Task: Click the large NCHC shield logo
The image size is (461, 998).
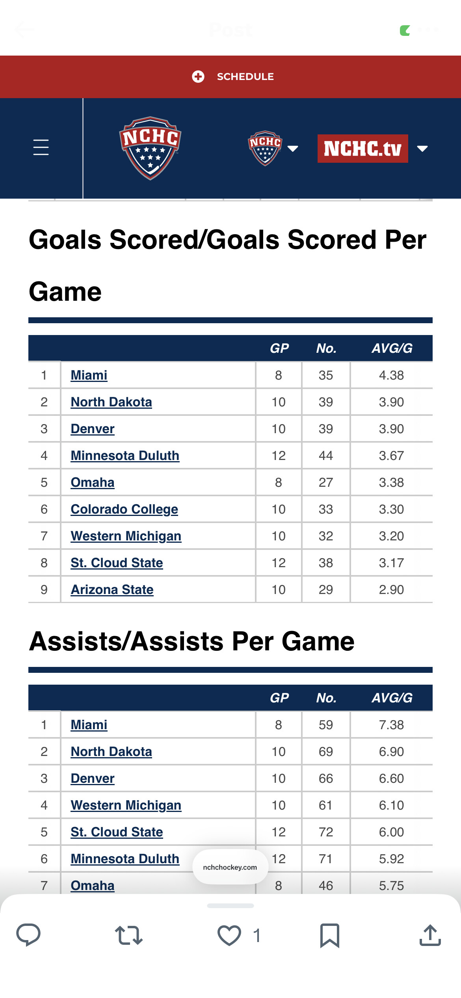Action: tap(150, 148)
